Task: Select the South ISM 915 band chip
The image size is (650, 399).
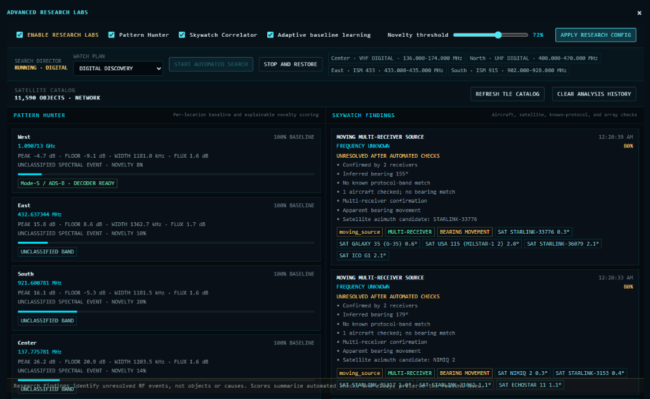Action: [508, 70]
